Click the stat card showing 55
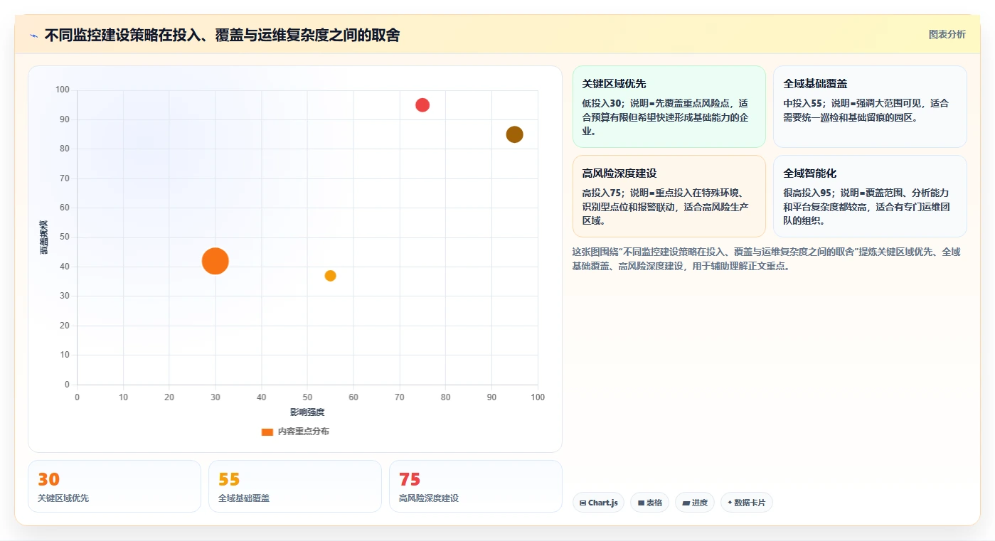Screen dimensions: 995x541 tap(295, 486)
